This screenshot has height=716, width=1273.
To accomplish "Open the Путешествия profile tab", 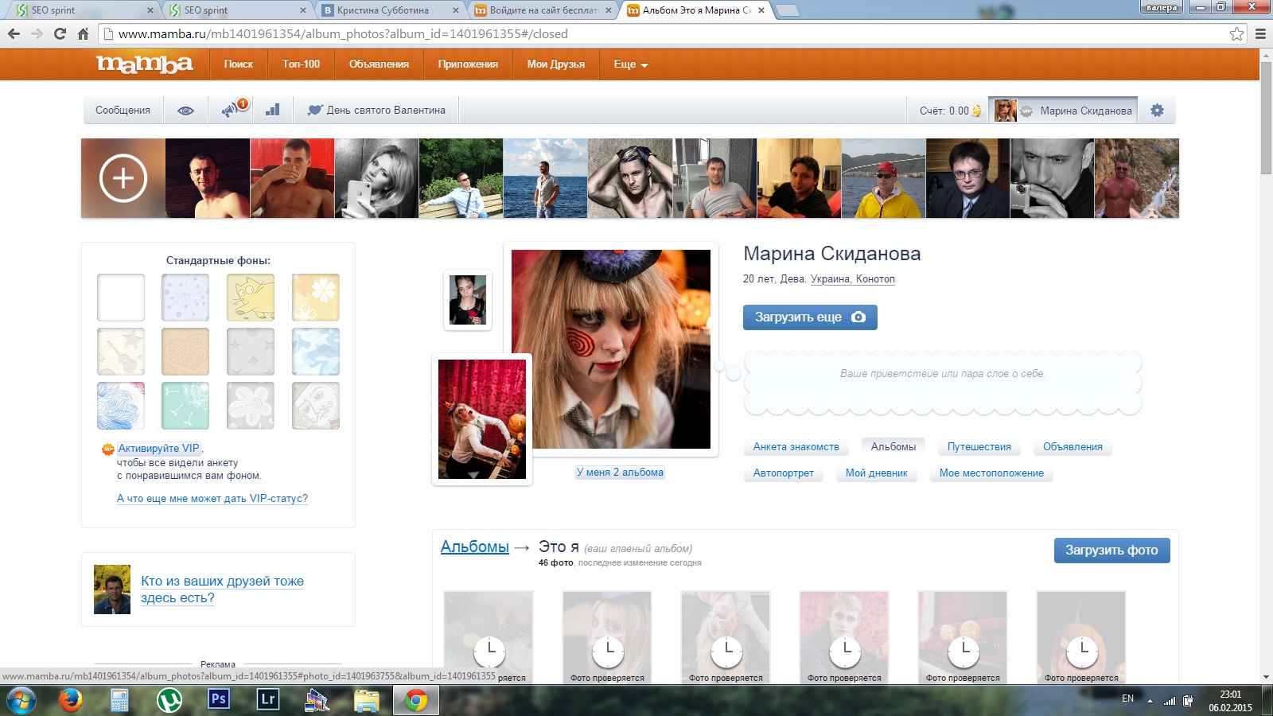I will 979,447.
